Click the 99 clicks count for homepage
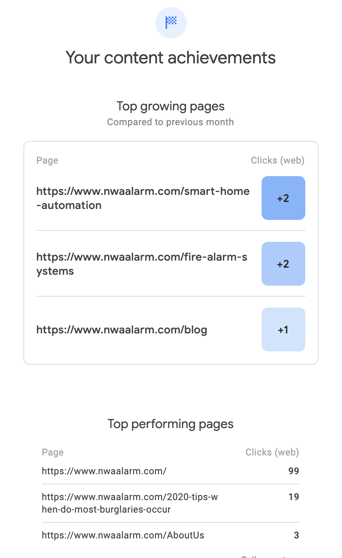Screen dimensions: 342x558 pos(294,471)
